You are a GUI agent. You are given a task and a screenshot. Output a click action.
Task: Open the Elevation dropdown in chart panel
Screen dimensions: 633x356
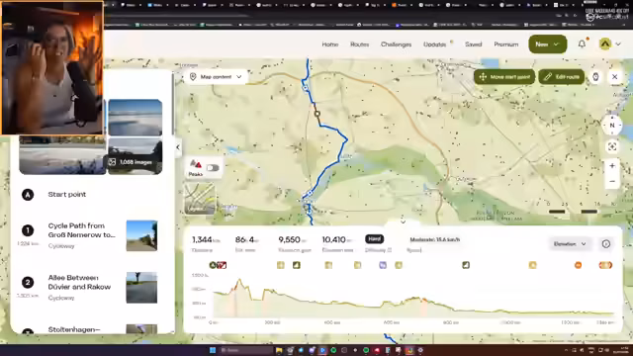pyautogui.click(x=570, y=244)
